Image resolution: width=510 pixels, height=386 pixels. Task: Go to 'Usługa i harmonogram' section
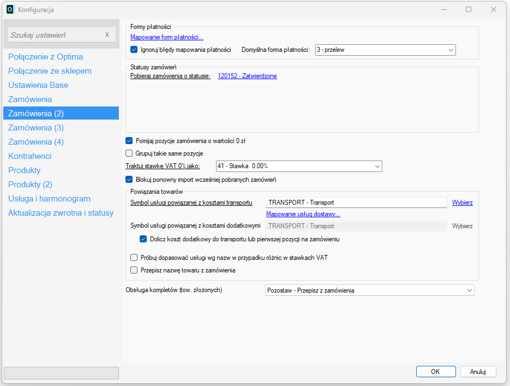click(x=49, y=199)
